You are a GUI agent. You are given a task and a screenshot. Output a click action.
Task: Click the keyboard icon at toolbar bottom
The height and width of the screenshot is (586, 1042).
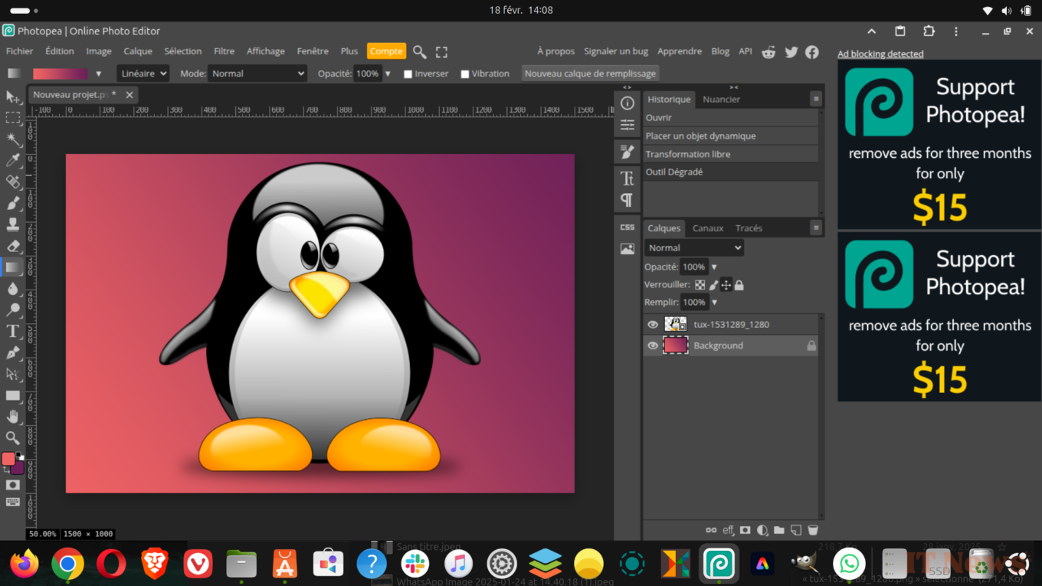click(13, 502)
